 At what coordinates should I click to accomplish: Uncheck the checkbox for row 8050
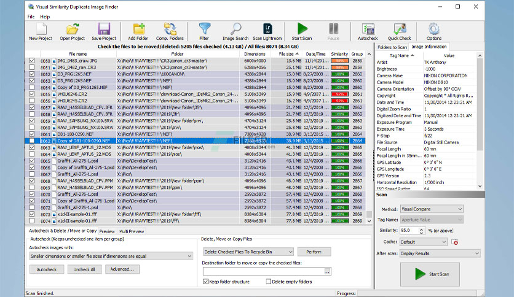tap(32, 61)
